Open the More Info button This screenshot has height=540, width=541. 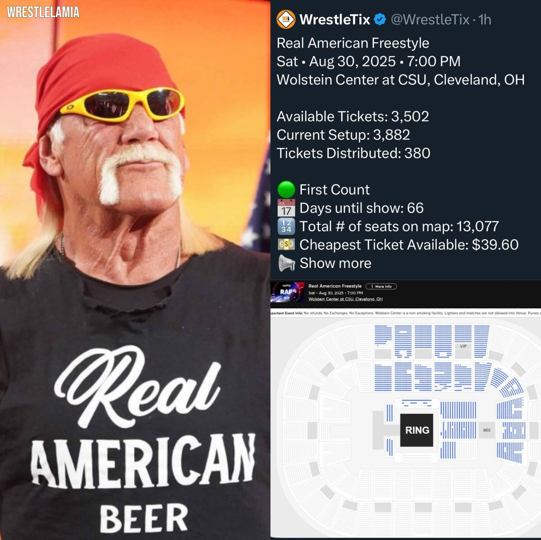pos(381,286)
